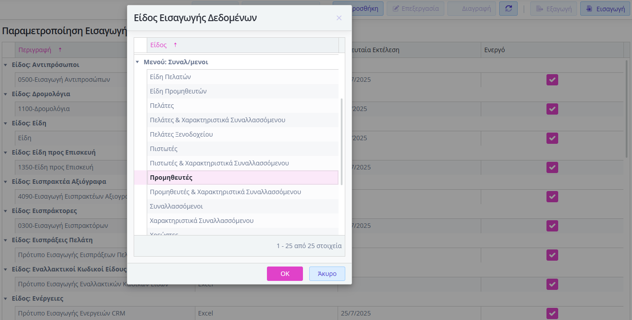
Task: Toggle Ενεργό checkbox for Πρότυπο Εισαγωγής Ενεργειών CRM
Action: pyautogui.click(x=552, y=313)
